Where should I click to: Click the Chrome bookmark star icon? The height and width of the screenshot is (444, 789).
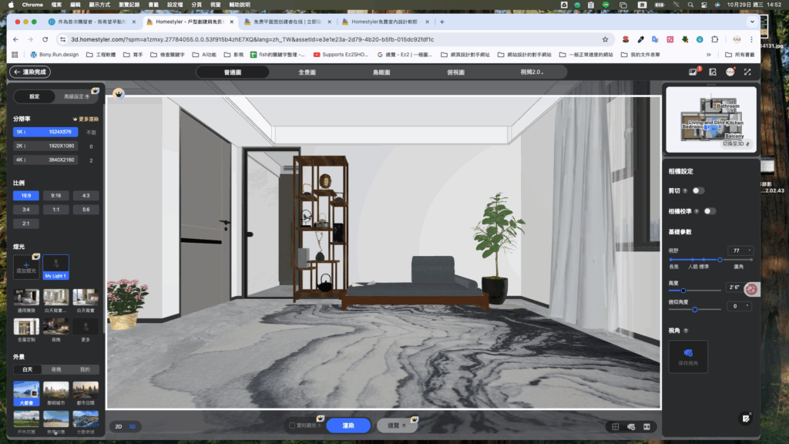click(605, 39)
